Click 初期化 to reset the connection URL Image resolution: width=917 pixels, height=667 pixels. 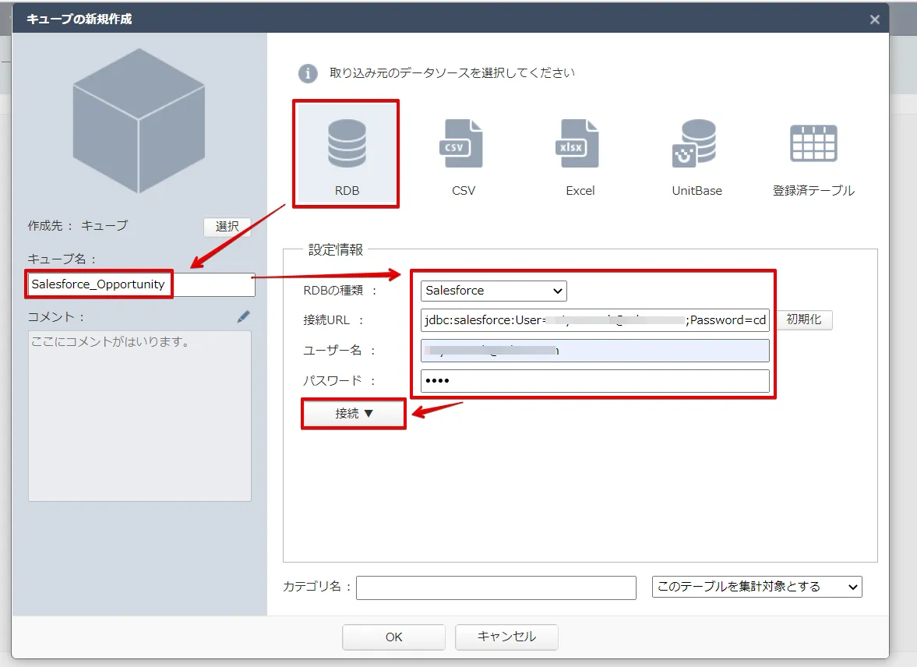coord(806,320)
